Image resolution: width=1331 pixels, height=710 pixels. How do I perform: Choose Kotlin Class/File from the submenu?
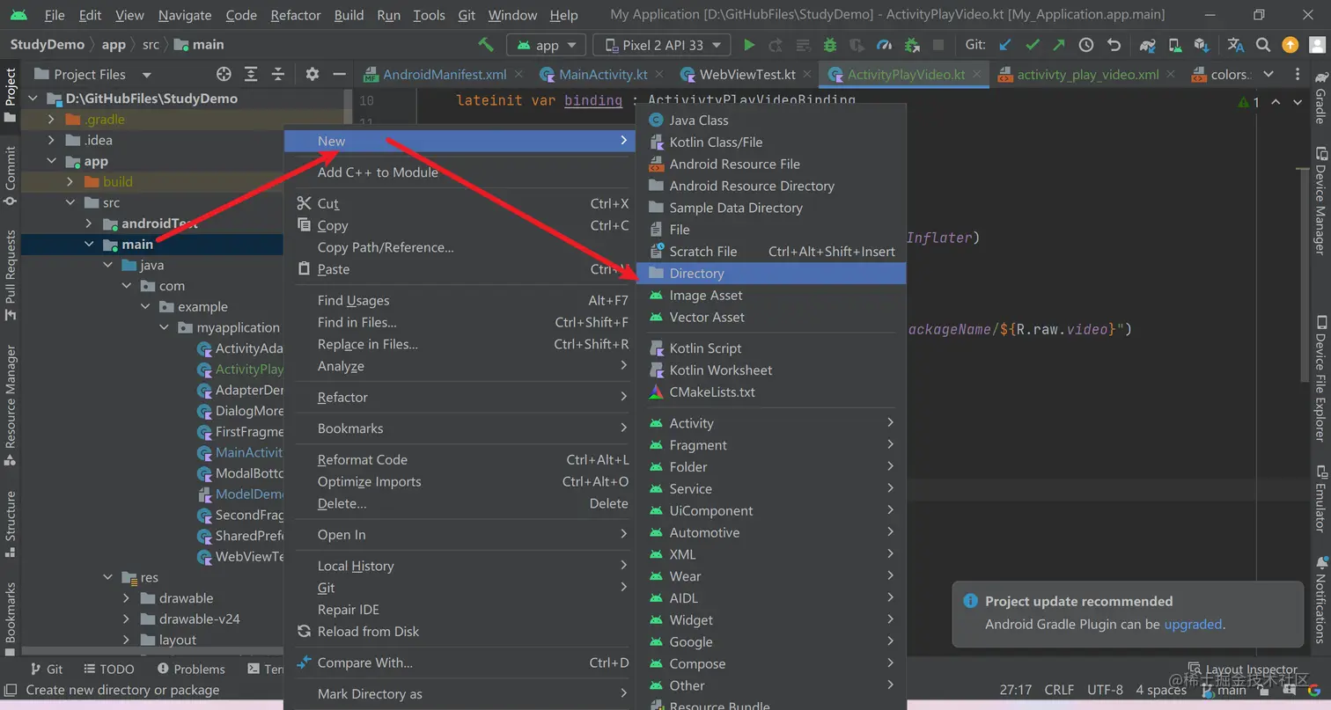click(x=771, y=142)
